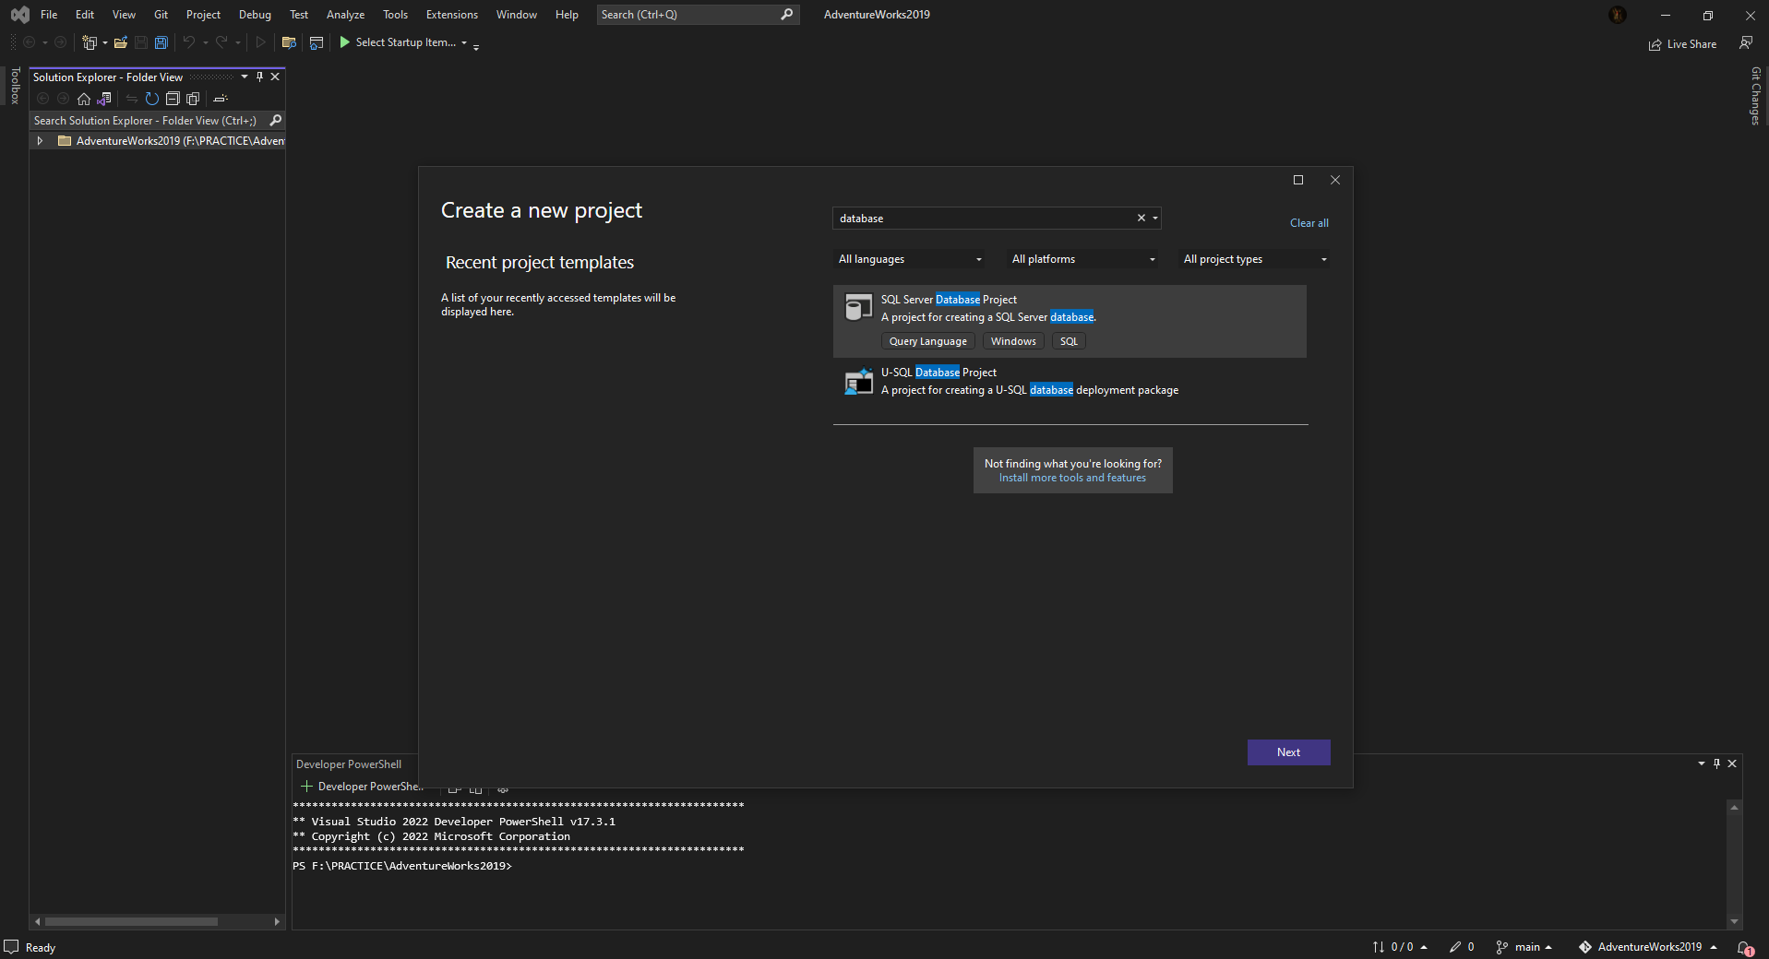Click the Undo icon in the toolbar
Viewport: 1769px width, 959px height.
click(x=189, y=42)
